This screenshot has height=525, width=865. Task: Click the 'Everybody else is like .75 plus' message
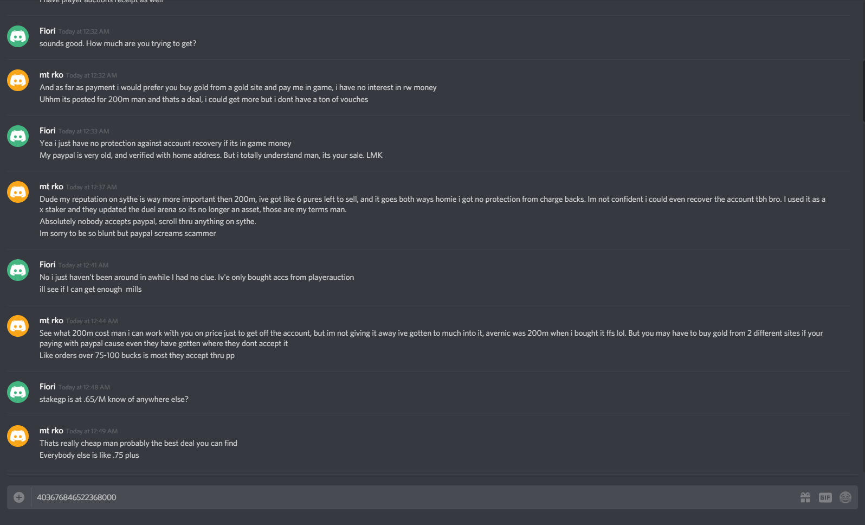click(89, 455)
